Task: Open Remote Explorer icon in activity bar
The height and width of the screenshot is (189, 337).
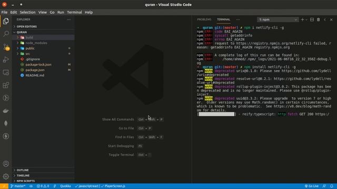Action: pos(6,72)
